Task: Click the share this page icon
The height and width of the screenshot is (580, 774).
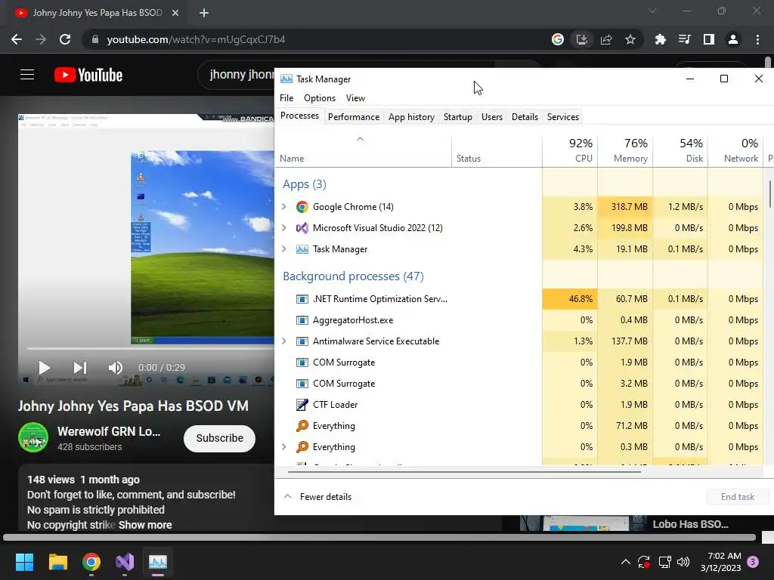Action: pos(606,39)
